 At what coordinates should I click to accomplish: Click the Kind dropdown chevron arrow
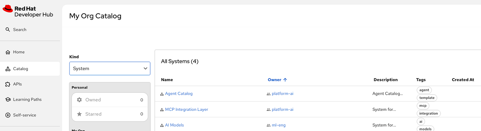(145, 68)
